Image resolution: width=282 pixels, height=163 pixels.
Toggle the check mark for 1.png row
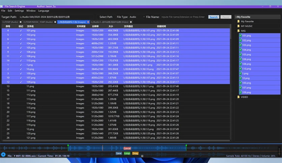[21, 65]
